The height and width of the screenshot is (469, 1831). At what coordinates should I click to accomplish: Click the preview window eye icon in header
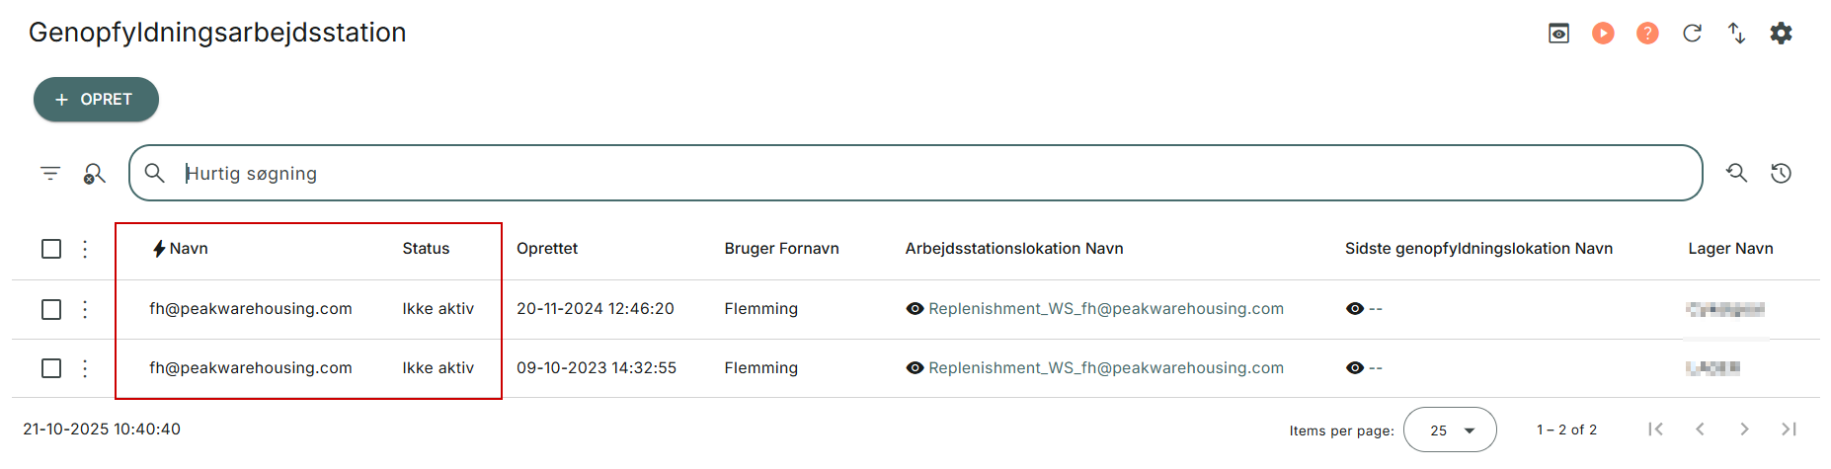tap(1558, 34)
